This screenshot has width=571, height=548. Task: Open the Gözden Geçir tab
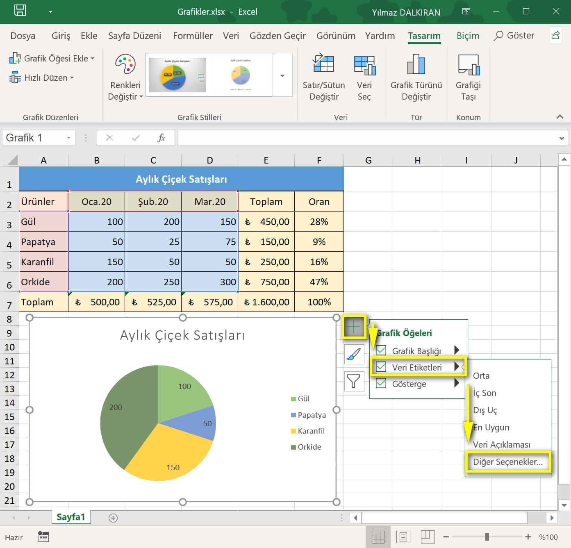[x=278, y=36]
